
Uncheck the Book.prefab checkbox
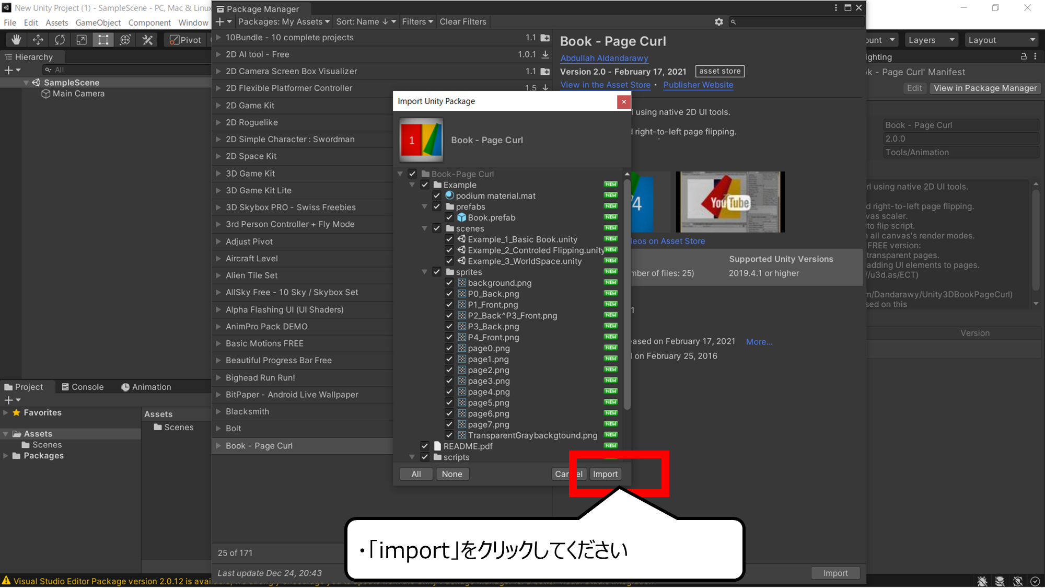coord(449,217)
